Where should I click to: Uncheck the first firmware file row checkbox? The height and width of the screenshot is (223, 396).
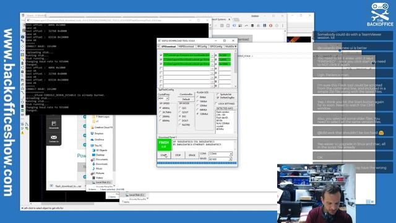tap(161, 55)
